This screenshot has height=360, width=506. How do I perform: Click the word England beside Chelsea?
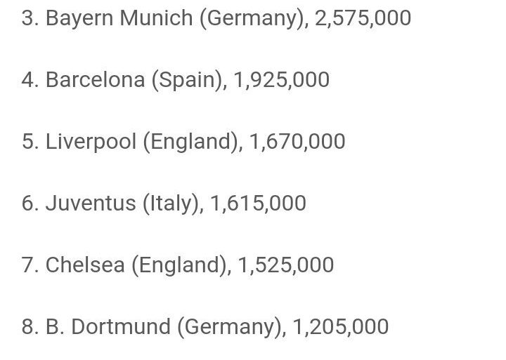179,265
